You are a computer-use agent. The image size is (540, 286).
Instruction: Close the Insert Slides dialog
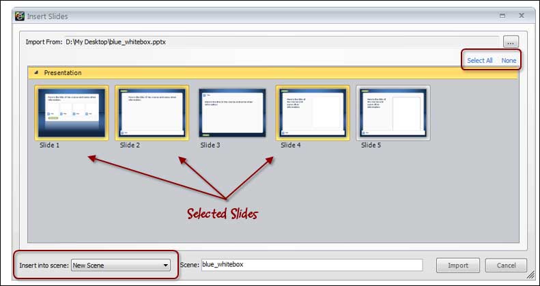(x=522, y=16)
